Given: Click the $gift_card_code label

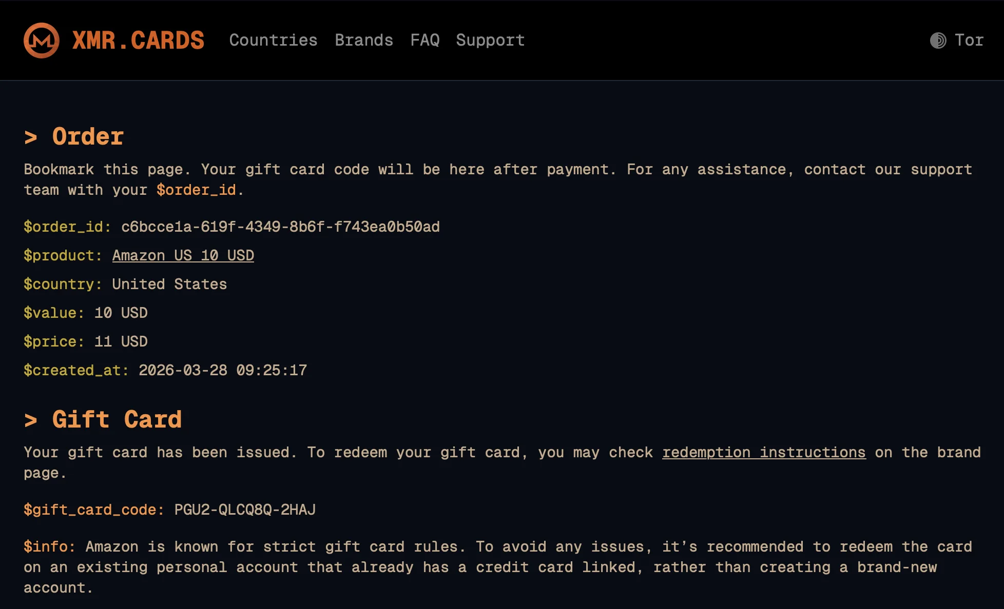Looking at the screenshot, I should coord(93,510).
